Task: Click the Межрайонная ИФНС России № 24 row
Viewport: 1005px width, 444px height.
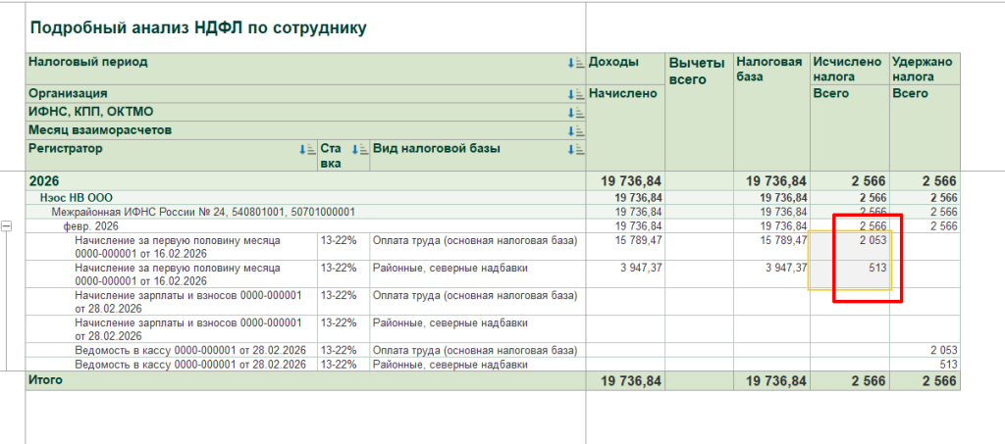Action: point(203,212)
